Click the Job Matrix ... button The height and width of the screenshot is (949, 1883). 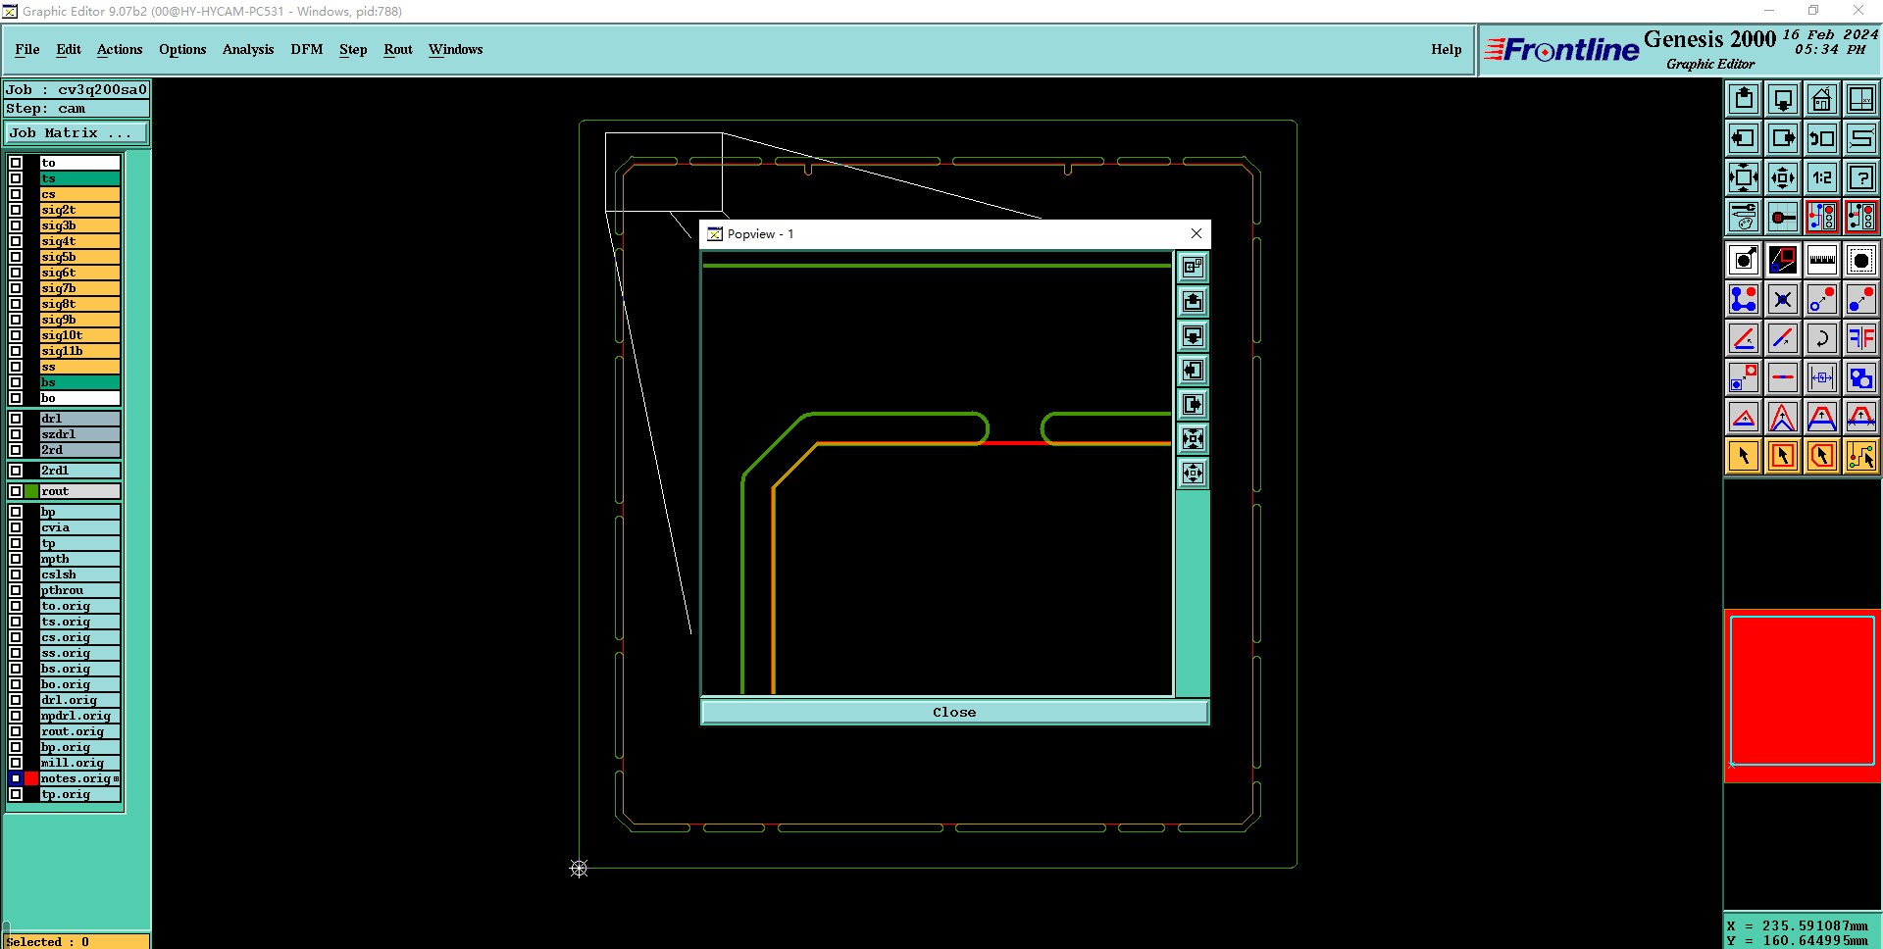76,133
